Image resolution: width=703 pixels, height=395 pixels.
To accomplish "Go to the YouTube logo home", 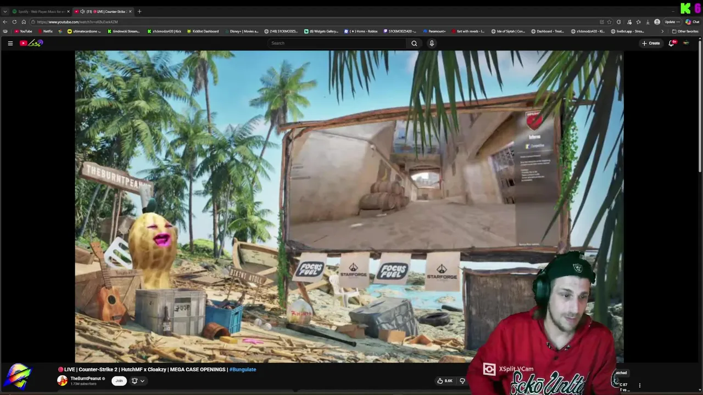I will [x=31, y=43].
